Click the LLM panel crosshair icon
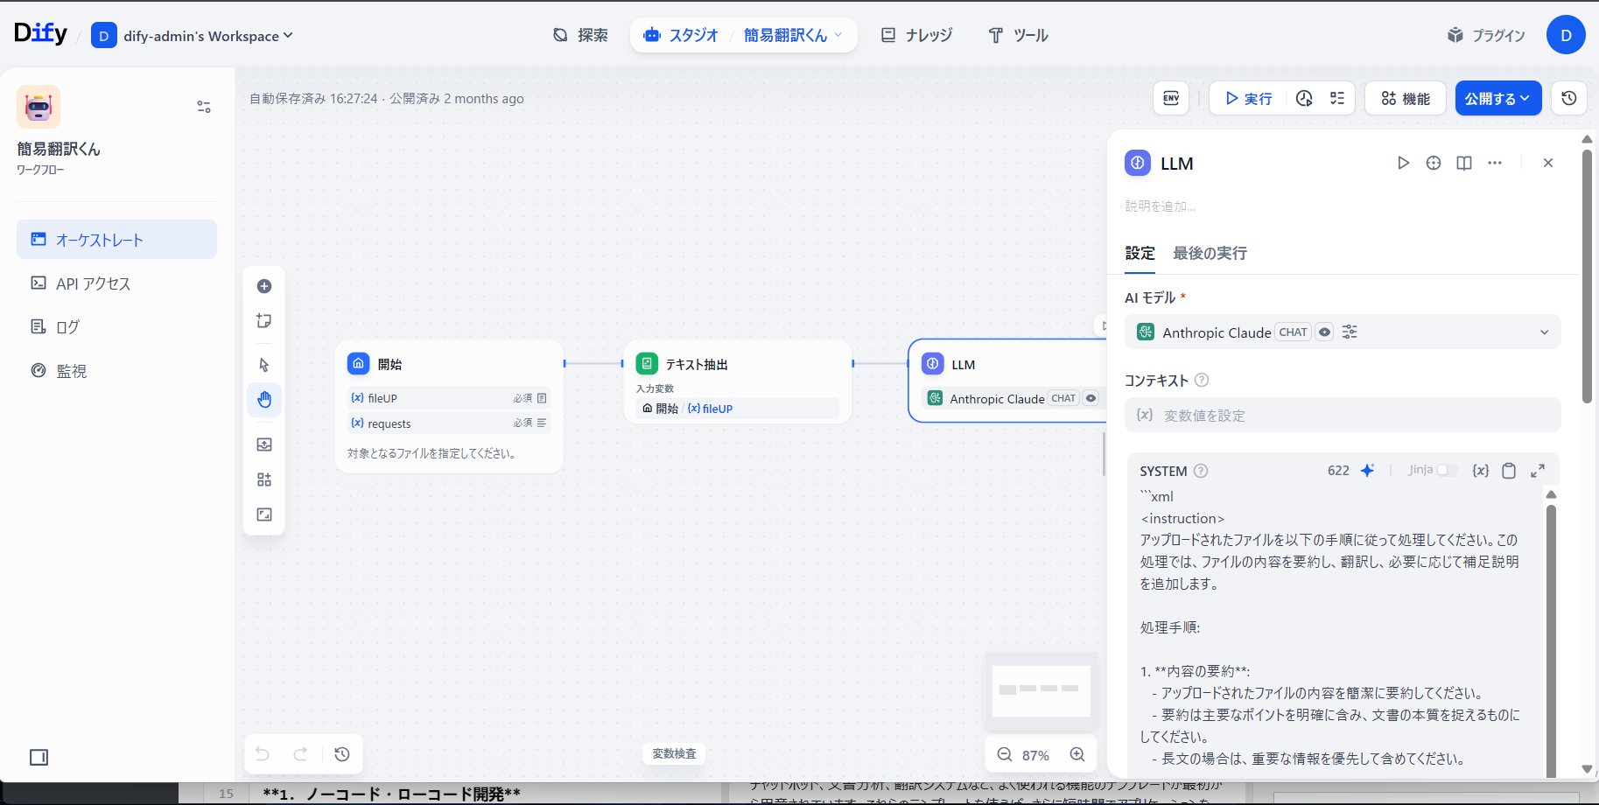The height and width of the screenshot is (805, 1599). point(1434,163)
